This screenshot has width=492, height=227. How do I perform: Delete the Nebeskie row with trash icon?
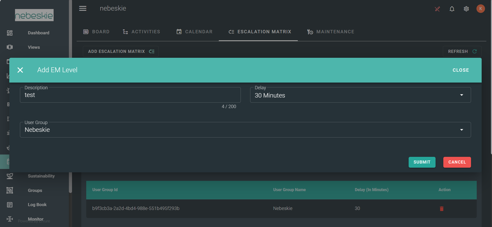(x=442, y=209)
